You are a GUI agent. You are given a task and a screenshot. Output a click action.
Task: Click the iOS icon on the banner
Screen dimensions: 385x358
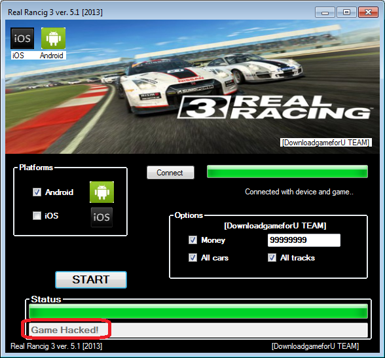(x=22, y=38)
